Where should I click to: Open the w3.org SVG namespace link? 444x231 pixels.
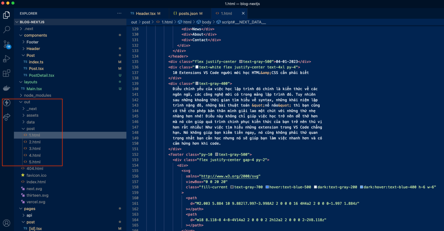(230, 176)
